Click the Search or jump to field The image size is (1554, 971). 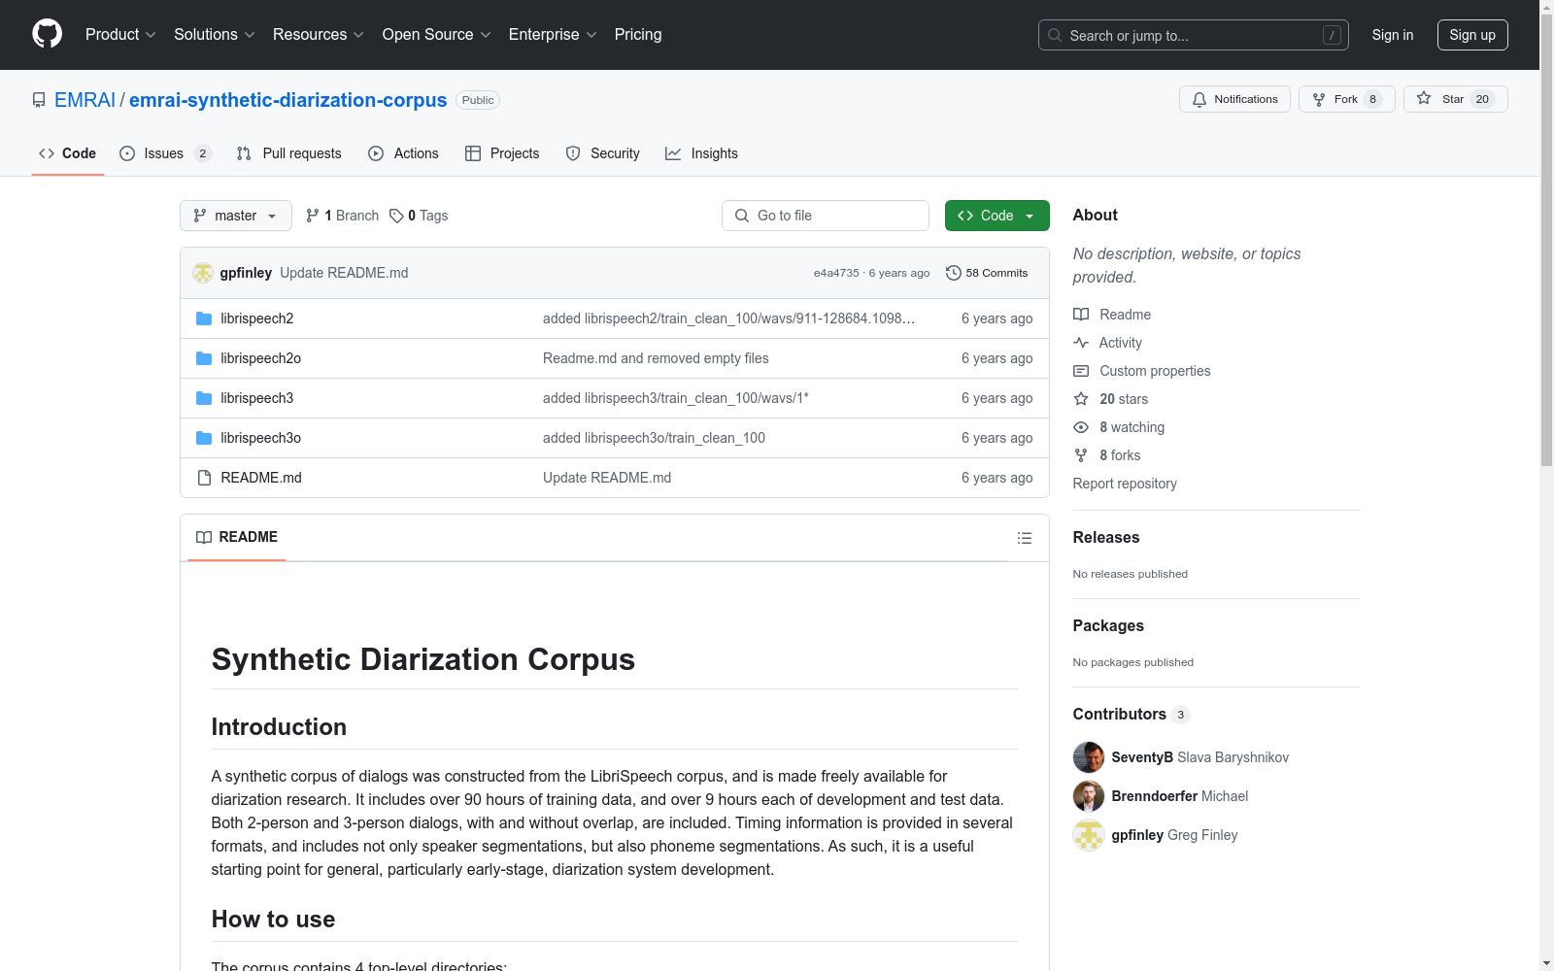1194,35
